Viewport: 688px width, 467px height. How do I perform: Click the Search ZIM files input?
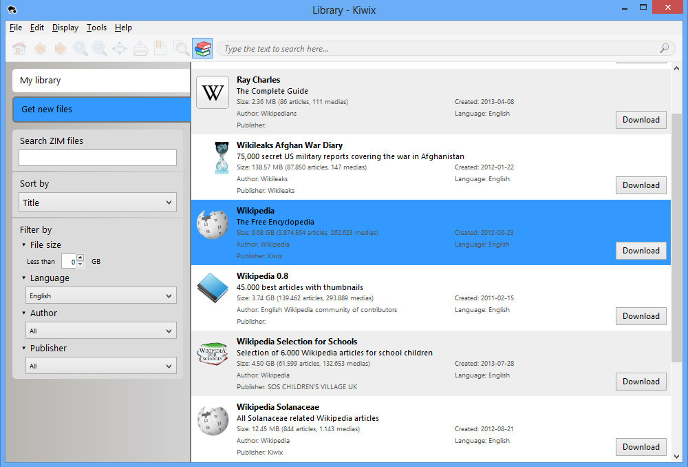tap(98, 158)
